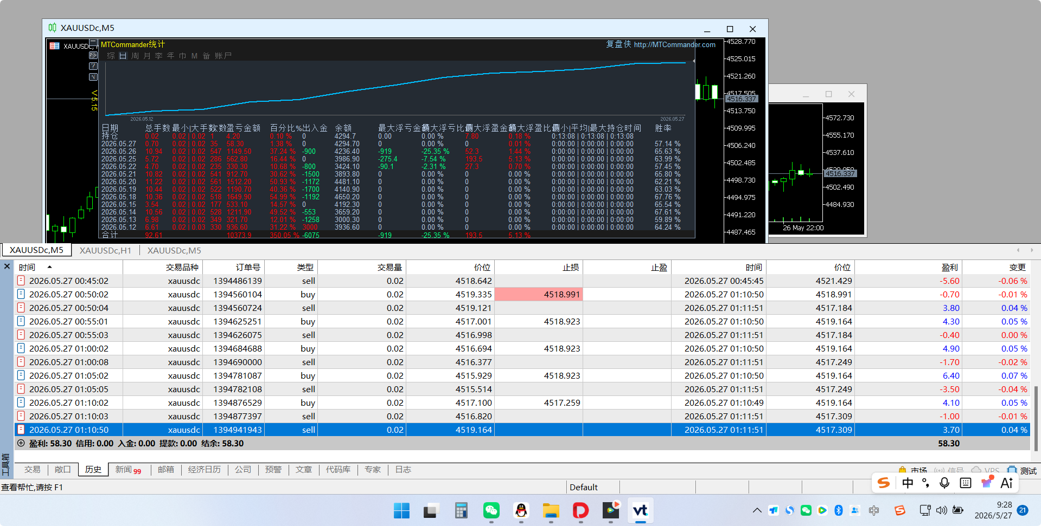Screen dimensions: 1041x526
Task: Expand the 盈利 summary row plus icon
Action: pyautogui.click(x=21, y=443)
